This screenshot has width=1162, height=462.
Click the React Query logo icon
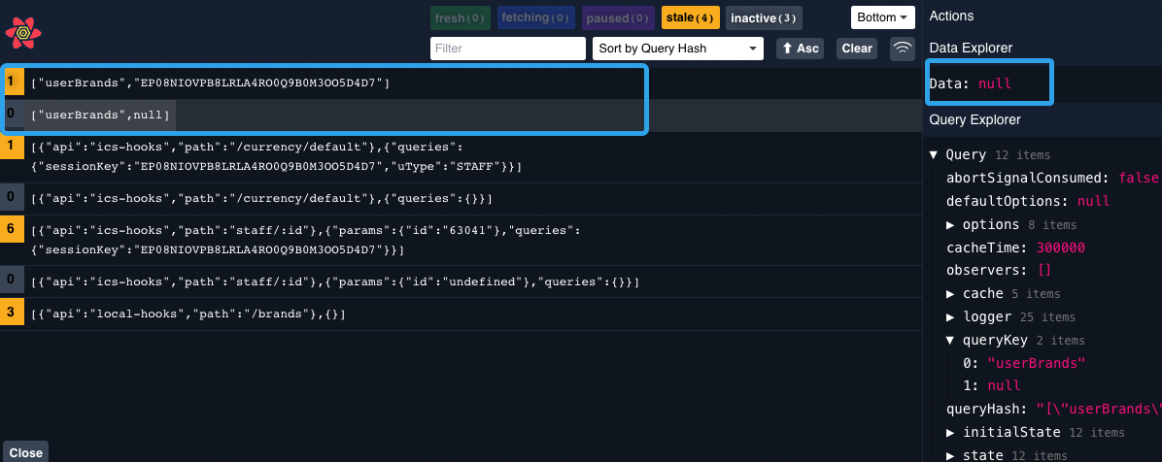tap(22, 33)
